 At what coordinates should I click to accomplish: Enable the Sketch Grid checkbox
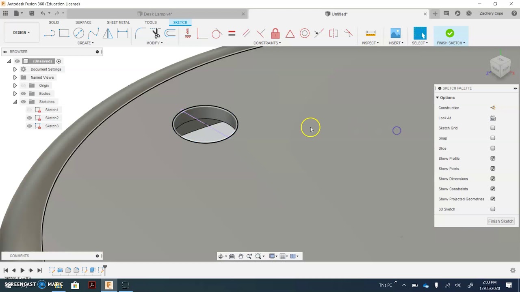pos(493,128)
